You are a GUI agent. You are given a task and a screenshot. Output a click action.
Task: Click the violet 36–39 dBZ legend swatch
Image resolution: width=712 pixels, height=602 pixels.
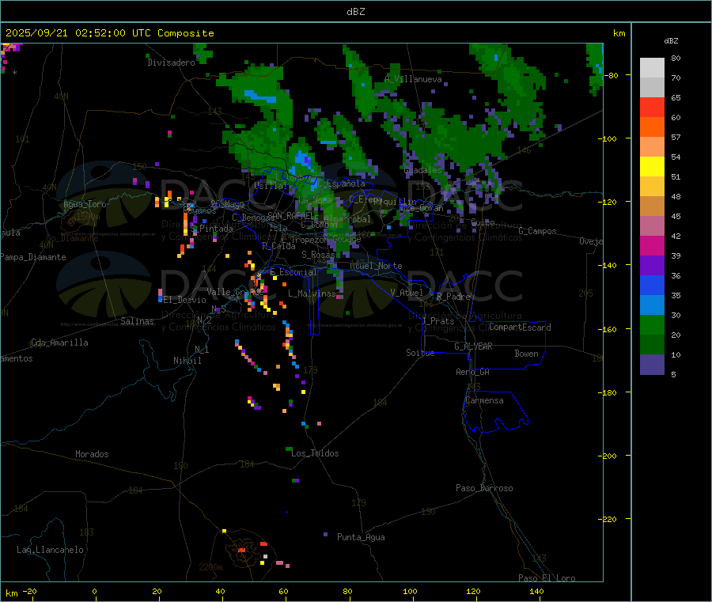coord(652,266)
